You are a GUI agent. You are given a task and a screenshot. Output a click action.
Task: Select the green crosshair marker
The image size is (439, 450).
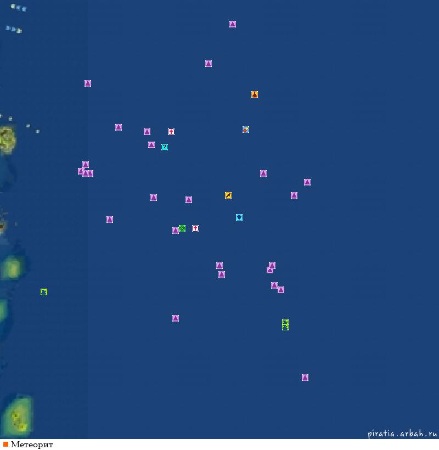[182, 228]
